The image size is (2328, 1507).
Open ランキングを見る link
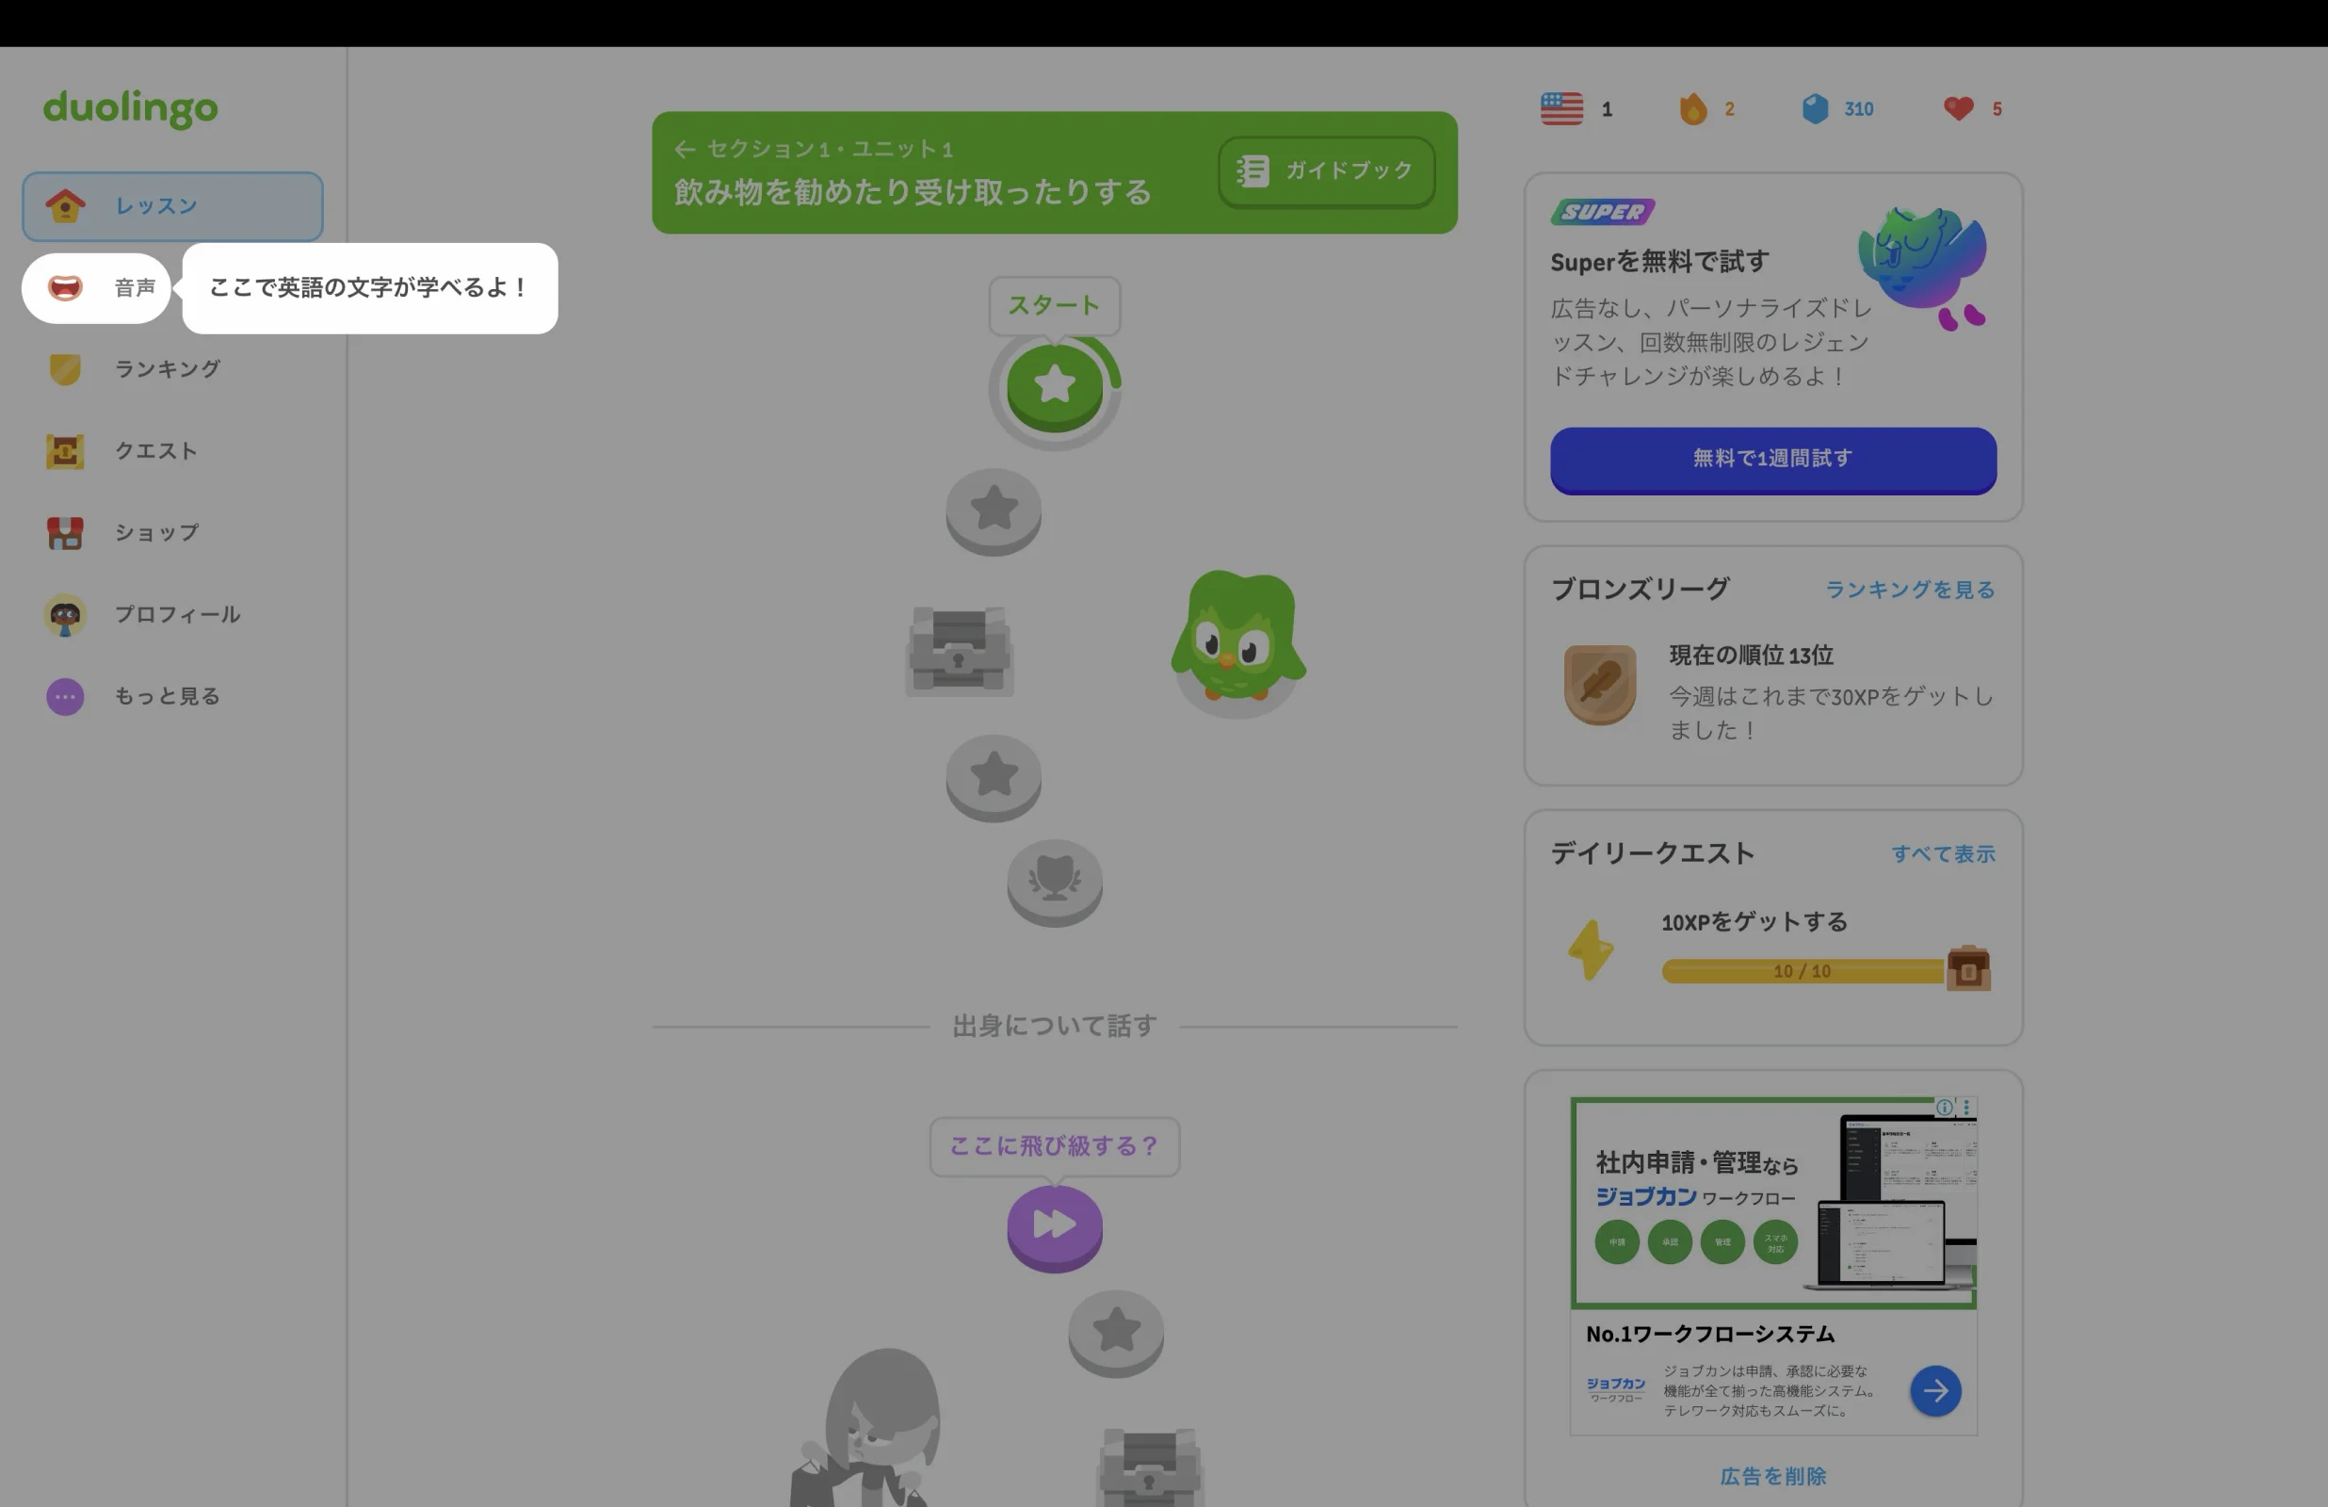click(x=1909, y=590)
